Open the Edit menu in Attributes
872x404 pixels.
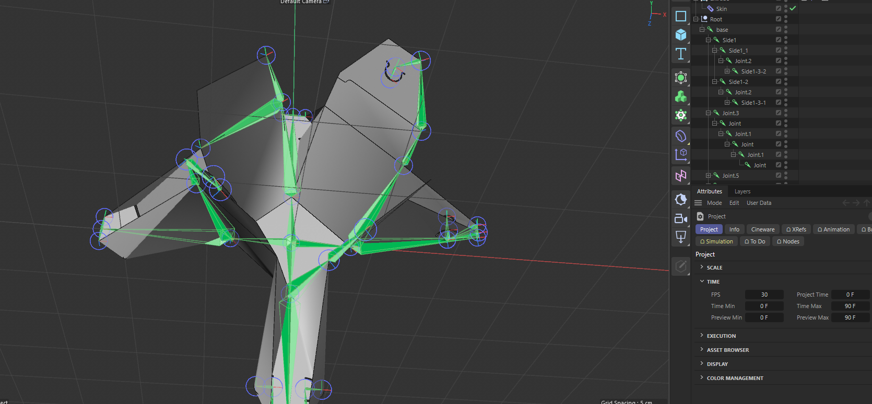click(734, 203)
